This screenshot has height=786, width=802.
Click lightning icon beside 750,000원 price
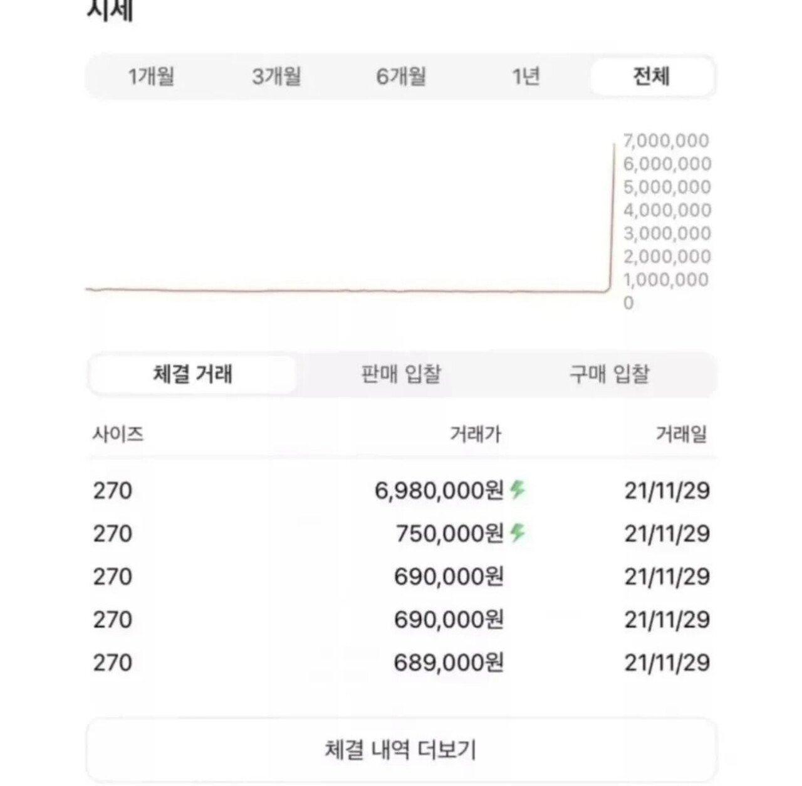pos(518,533)
